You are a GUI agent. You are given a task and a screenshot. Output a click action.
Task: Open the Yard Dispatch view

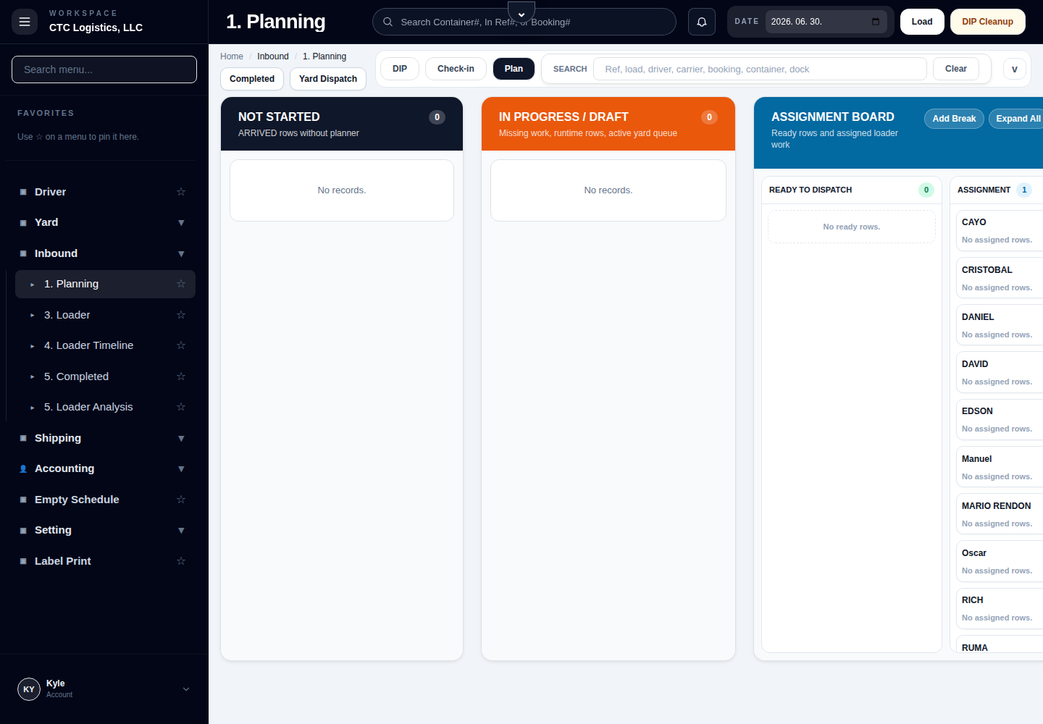[x=328, y=79]
